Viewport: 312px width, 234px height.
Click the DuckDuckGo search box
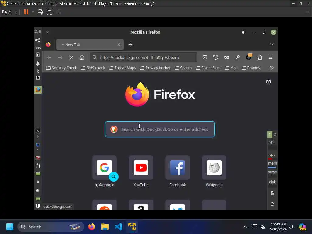pyautogui.click(x=160, y=129)
